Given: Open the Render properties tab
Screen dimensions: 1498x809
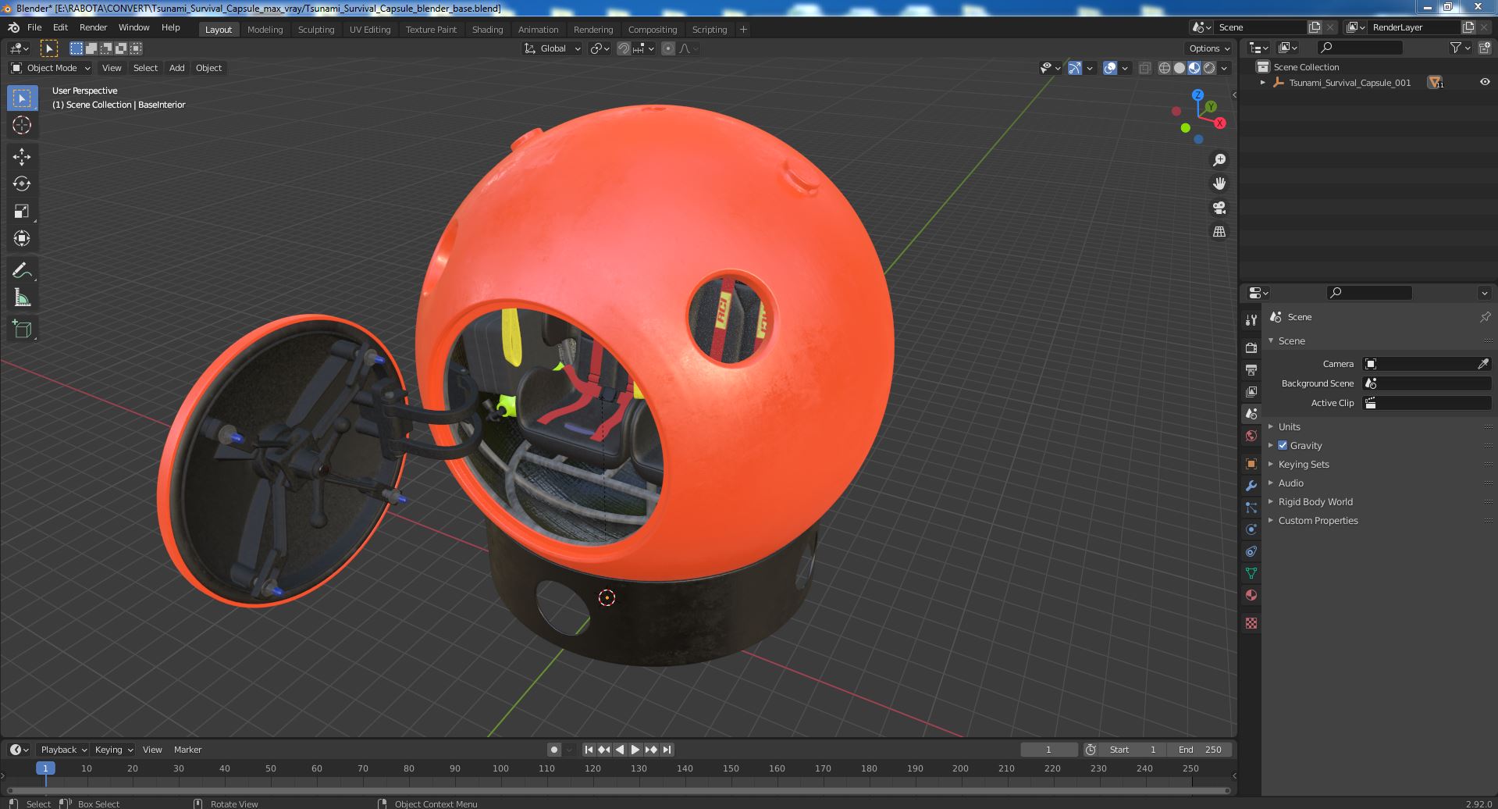Looking at the screenshot, I should pyautogui.click(x=1251, y=347).
